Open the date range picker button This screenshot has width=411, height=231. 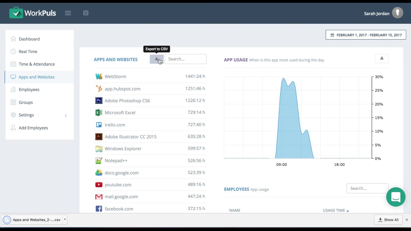(x=366, y=35)
